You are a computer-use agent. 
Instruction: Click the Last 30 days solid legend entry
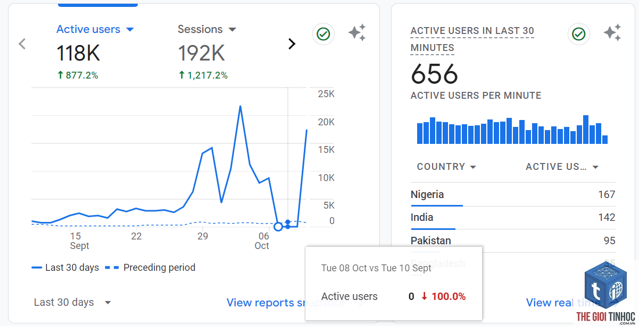point(65,268)
